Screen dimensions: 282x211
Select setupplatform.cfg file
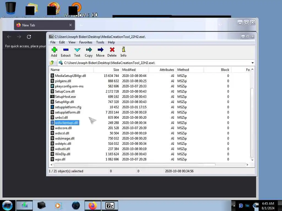pyautogui.click(x=68, y=107)
